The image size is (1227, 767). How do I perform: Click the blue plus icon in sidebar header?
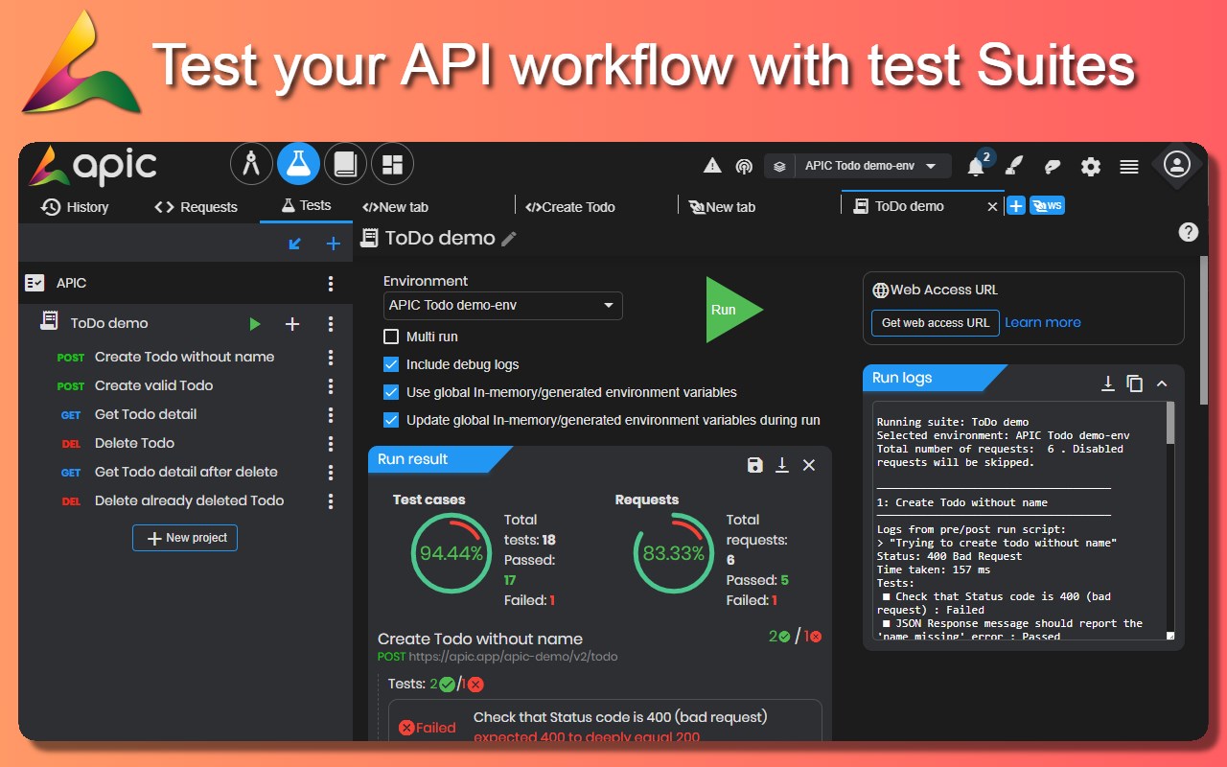click(333, 244)
